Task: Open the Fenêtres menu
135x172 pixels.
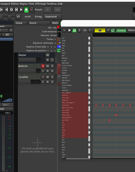Action: (52, 4)
